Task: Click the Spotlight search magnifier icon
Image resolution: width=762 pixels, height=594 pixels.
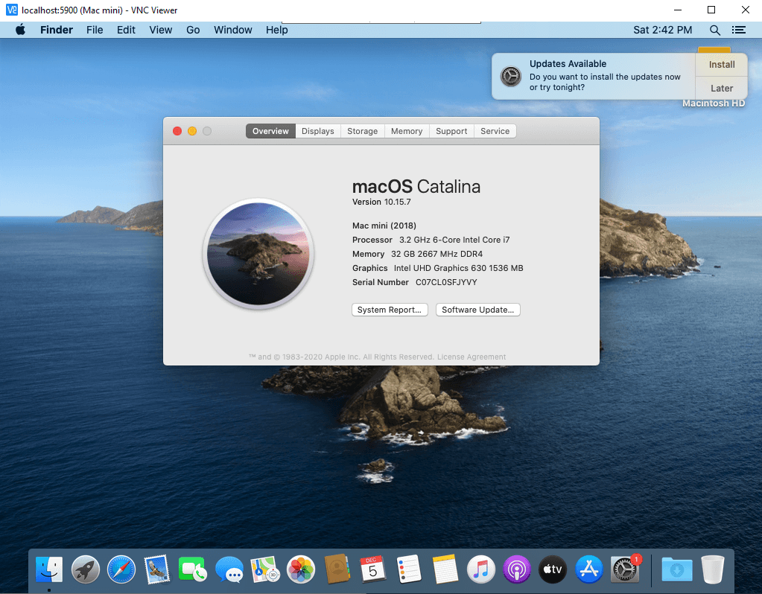Action: tap(714, 30)
